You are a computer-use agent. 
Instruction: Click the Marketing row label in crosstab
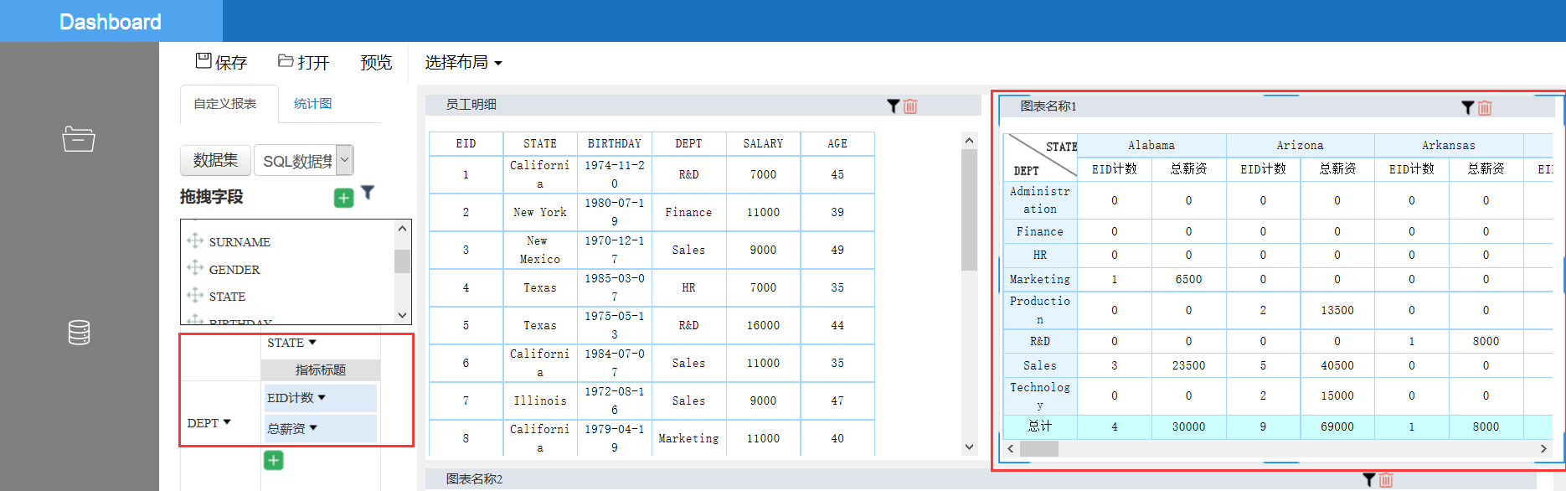(1040, 279)
